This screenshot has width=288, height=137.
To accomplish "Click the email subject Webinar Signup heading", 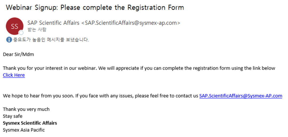I will click(95, 7).
